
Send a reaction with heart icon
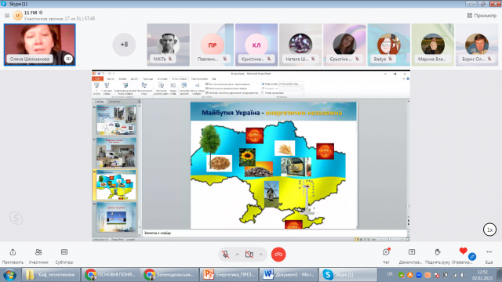pyautogui.click(x=463, y=251)
